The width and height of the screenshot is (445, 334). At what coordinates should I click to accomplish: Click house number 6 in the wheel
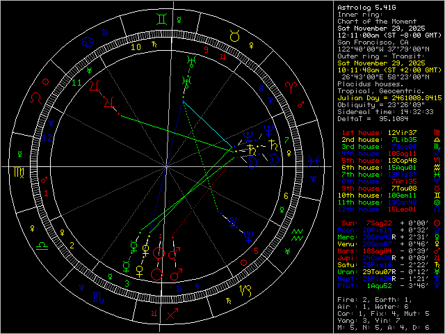286,196
